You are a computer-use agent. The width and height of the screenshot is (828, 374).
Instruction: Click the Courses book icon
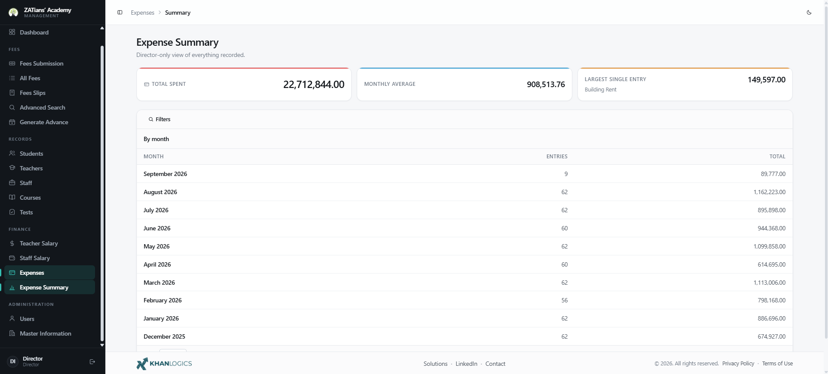12,198
